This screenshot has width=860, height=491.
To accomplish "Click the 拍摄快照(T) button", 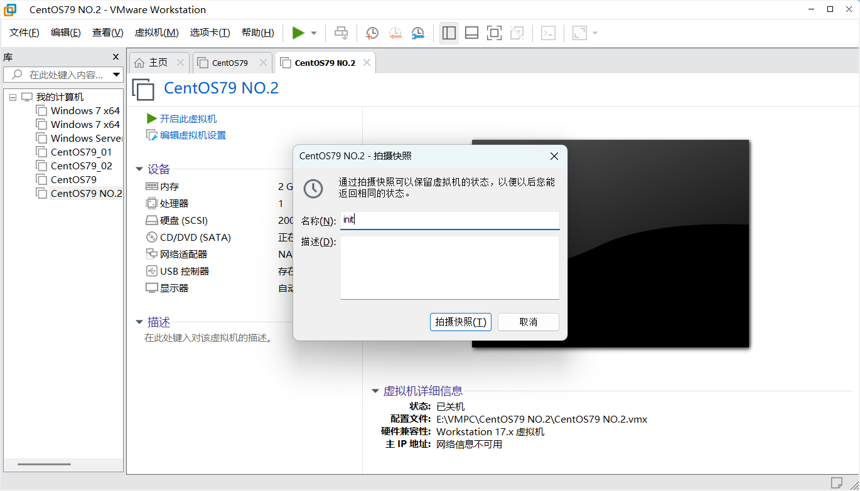I will (461, 322).
